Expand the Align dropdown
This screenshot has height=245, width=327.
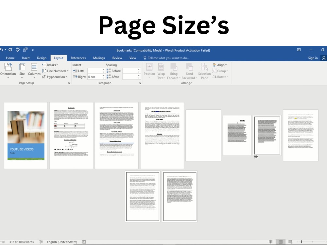pos(220,65)
